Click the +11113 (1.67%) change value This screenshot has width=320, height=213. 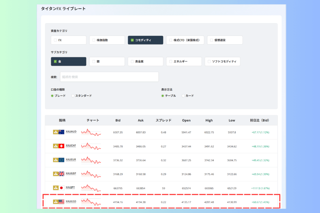click(x=260, y=188)
